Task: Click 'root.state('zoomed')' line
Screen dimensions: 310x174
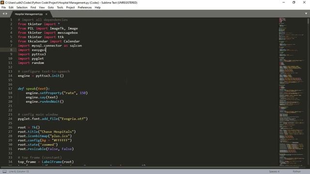Action: click(38, 145)
